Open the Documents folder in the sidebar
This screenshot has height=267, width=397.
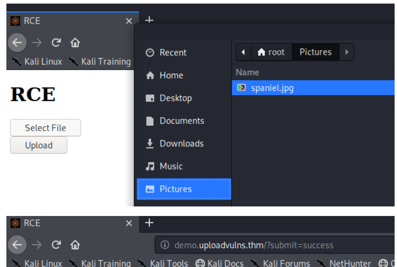[181, 121]
